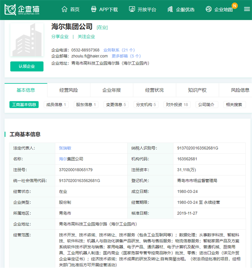Click the 海尔集团公司 page title

72,27
